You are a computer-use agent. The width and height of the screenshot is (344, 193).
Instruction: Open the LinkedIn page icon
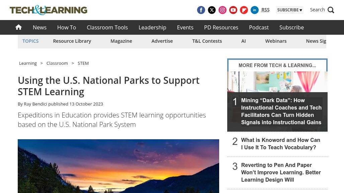pos(255,10)
